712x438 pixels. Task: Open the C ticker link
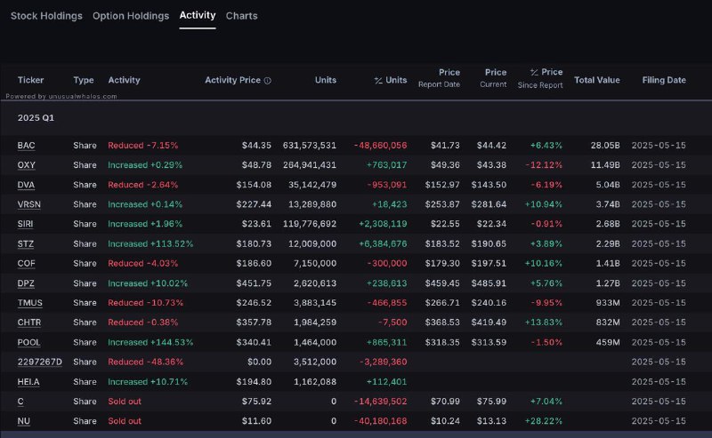pyautogui.click(x=20, y=402)
